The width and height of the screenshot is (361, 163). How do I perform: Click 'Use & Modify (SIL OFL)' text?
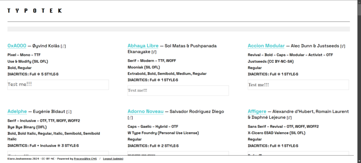[27, 61]
